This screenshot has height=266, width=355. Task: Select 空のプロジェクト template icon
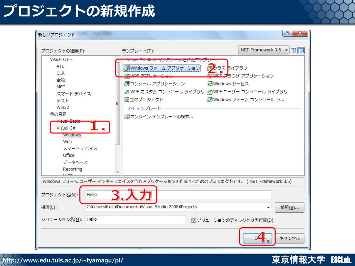[x=127, y=100]
